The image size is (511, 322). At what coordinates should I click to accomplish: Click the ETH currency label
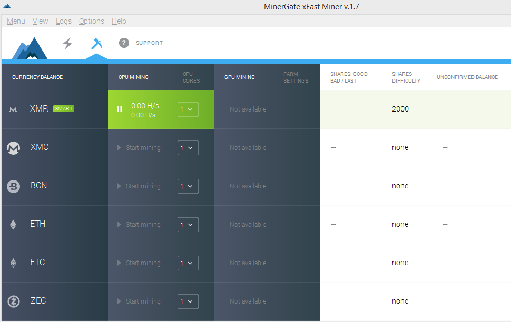[x=38, y=224]
